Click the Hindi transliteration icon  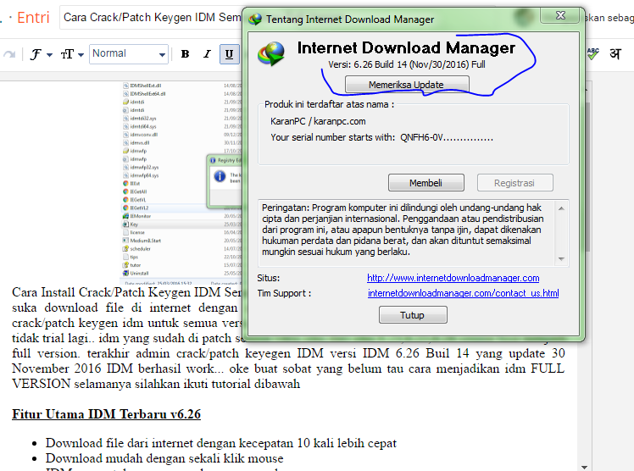tap(615, 53)
